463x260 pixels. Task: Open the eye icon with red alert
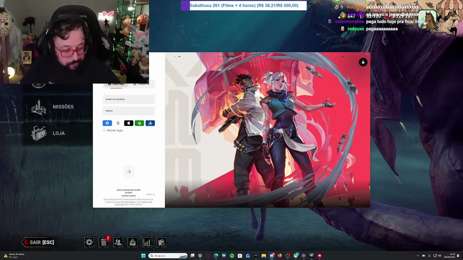point(104,242)
